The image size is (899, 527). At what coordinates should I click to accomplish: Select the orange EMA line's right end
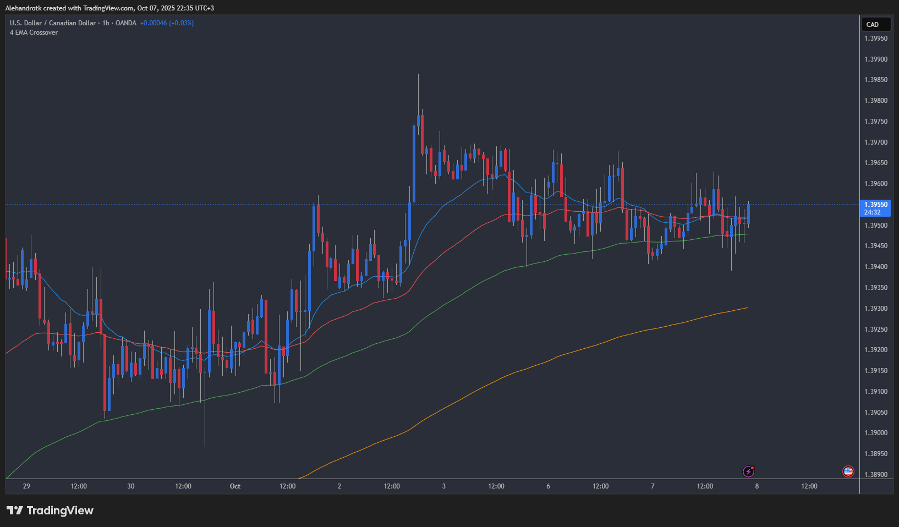click(x=747, y=308)
